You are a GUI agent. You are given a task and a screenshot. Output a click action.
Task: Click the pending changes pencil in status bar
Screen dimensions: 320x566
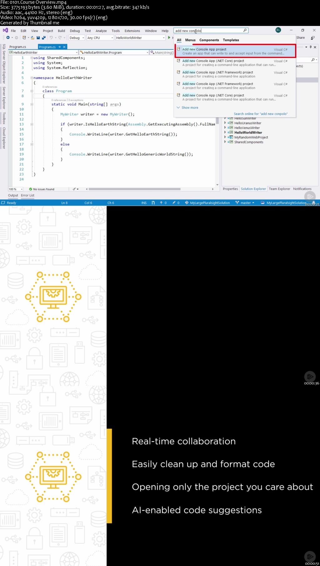click(174, 203)
